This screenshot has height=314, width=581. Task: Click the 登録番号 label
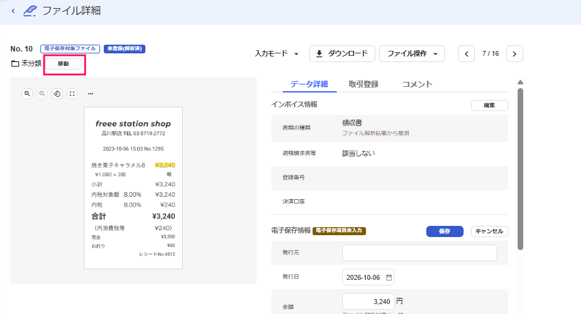[293, 177]
